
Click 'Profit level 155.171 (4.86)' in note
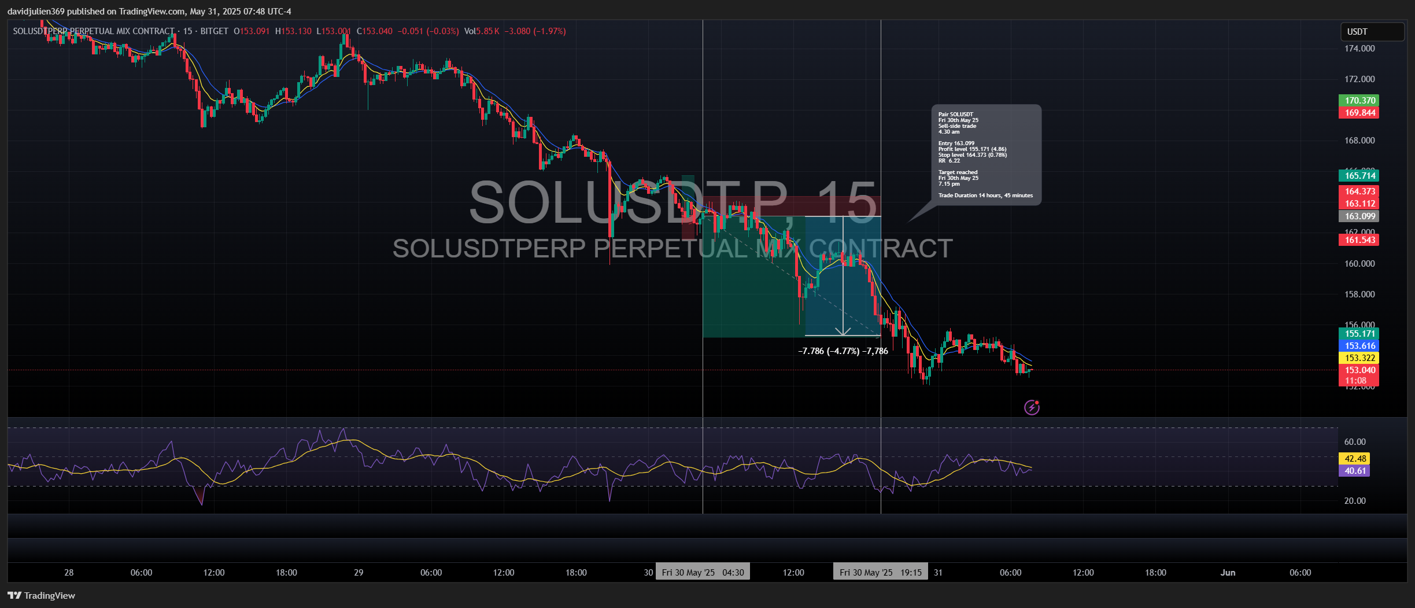pos(972,149)
